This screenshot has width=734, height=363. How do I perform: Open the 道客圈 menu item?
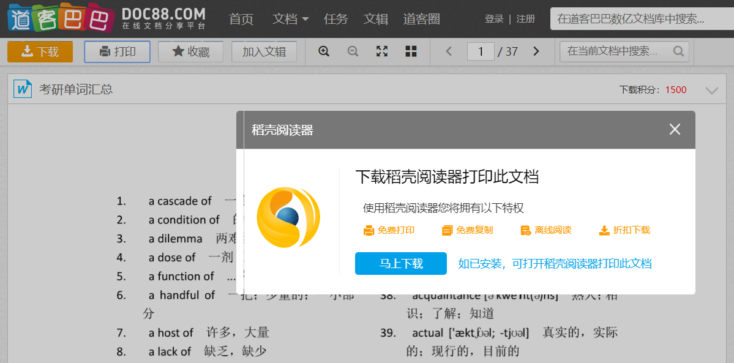pos(421,19)
